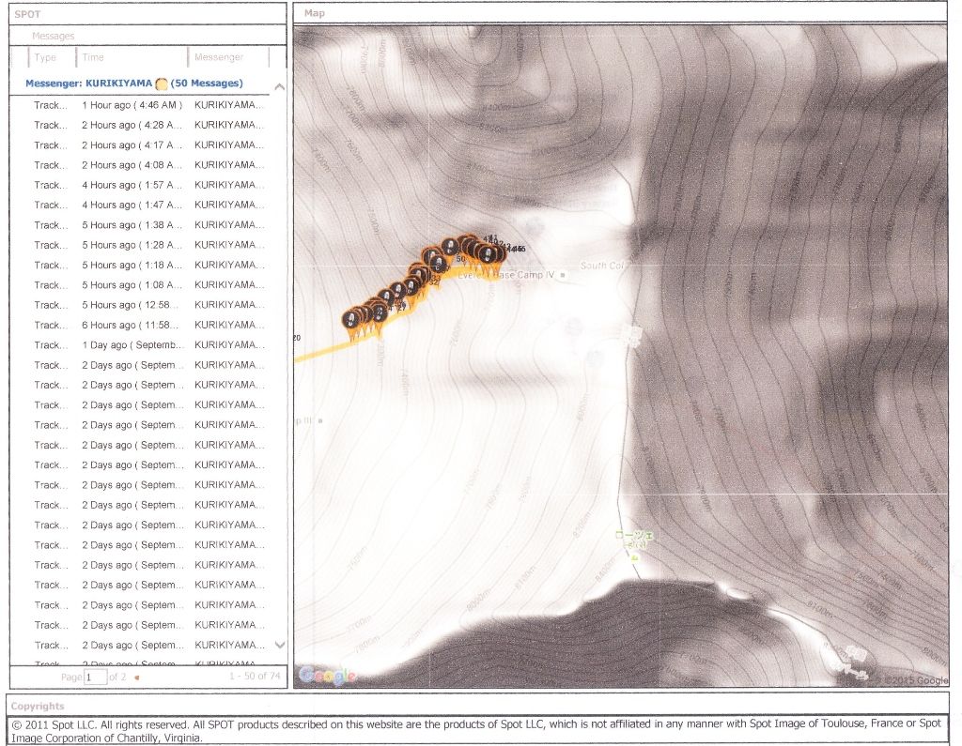This screenshot has width=962, height=746.
Task: Select track row '5 Hours ago ( 1:38 A...'
Action: tap(147, 225)
